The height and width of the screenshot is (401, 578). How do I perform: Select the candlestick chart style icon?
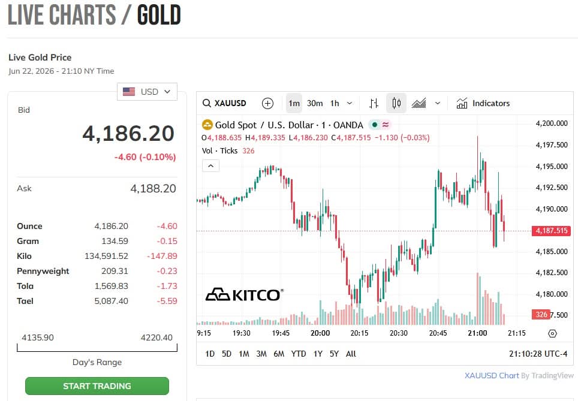click(396, 103)
